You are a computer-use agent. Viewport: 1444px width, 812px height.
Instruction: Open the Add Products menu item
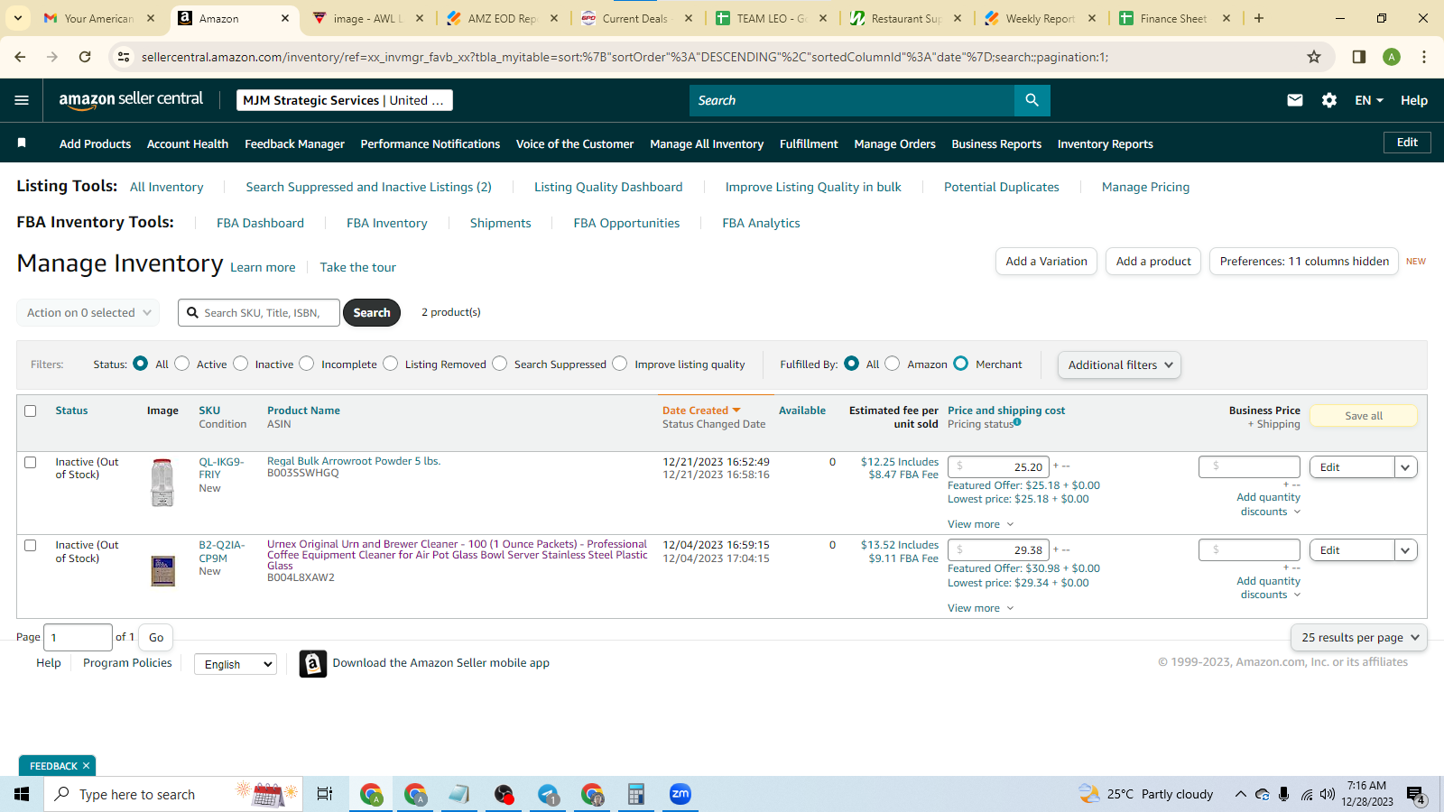coord(95,143)
